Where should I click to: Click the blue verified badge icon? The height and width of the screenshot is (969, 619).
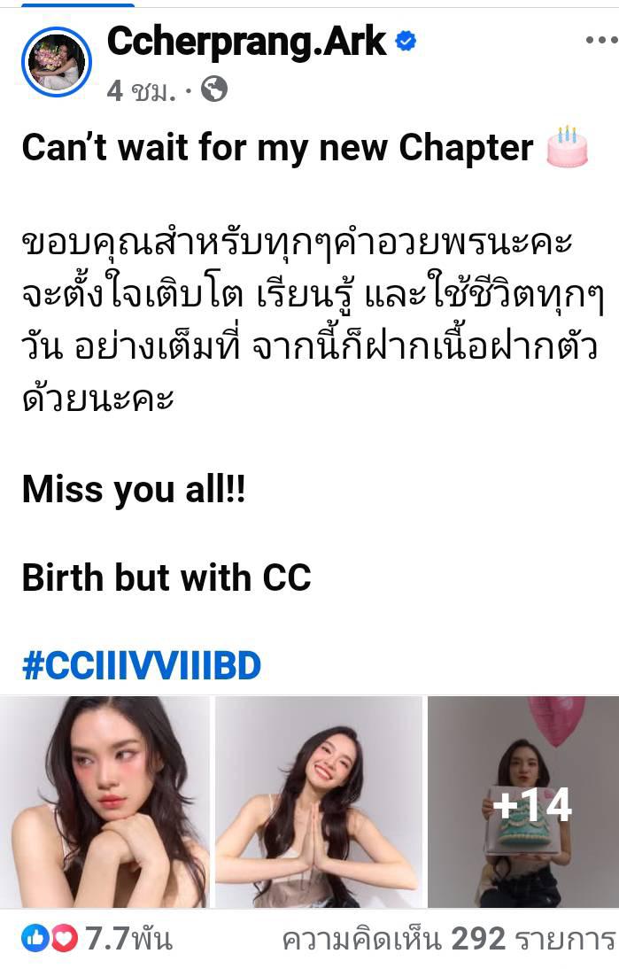tap(406, 42)
